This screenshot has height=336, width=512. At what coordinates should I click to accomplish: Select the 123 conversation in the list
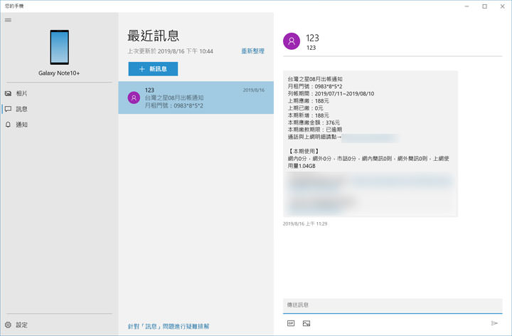[x=196, y=98]
